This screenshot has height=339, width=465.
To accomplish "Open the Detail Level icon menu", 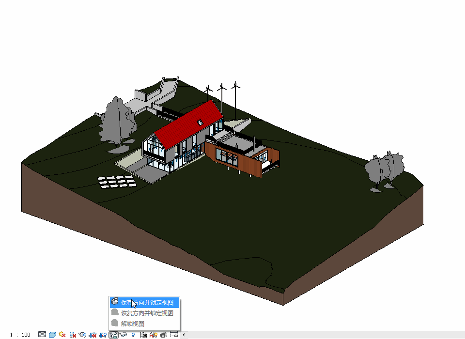I will pos(42,334).
